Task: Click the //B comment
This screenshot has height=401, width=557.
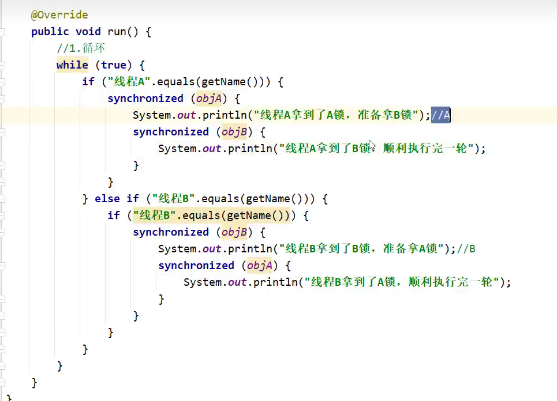Action: [x=466, y=248]
